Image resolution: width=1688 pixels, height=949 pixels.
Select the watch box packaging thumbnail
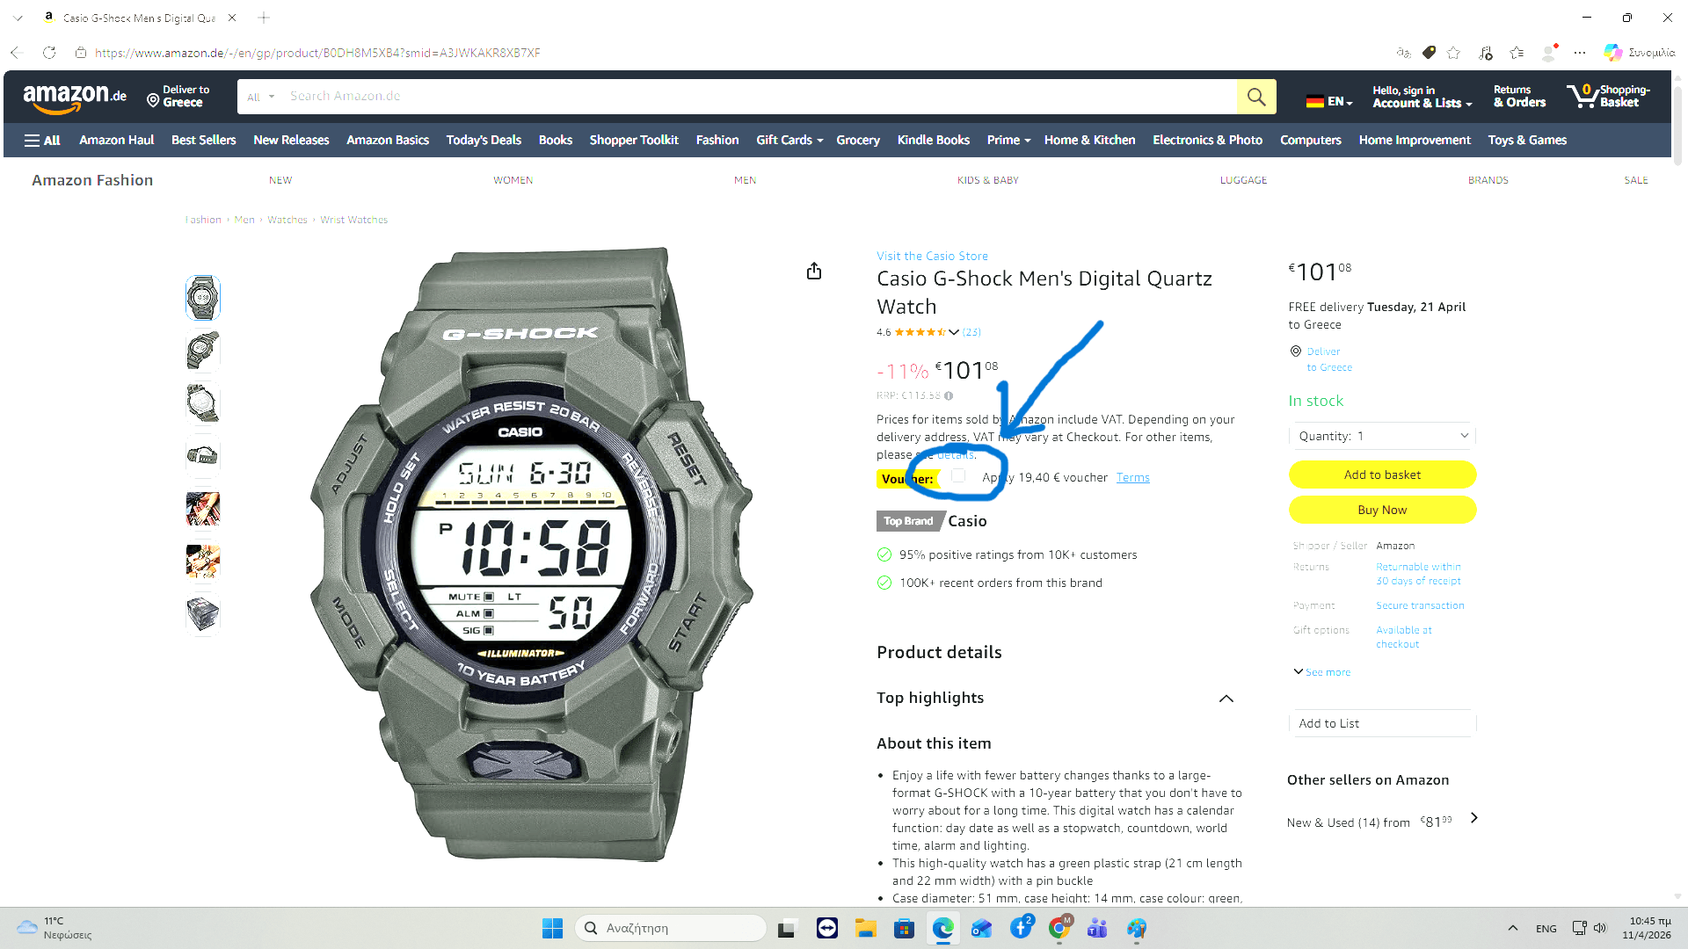pyautogui.click(x=202, y=614)
